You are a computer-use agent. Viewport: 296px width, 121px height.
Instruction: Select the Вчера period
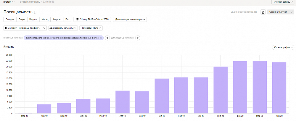[22, 19]
